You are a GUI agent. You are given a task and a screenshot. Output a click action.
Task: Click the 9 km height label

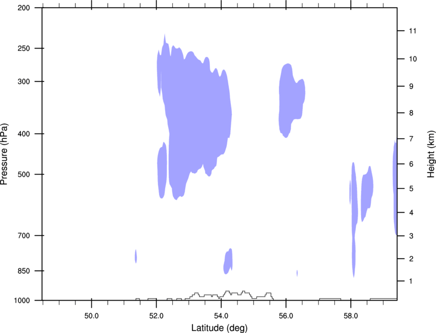[x=411, y=87]
